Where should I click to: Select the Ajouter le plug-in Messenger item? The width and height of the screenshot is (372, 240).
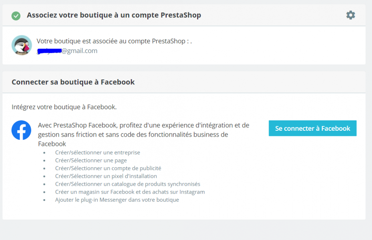click(117, 200)
